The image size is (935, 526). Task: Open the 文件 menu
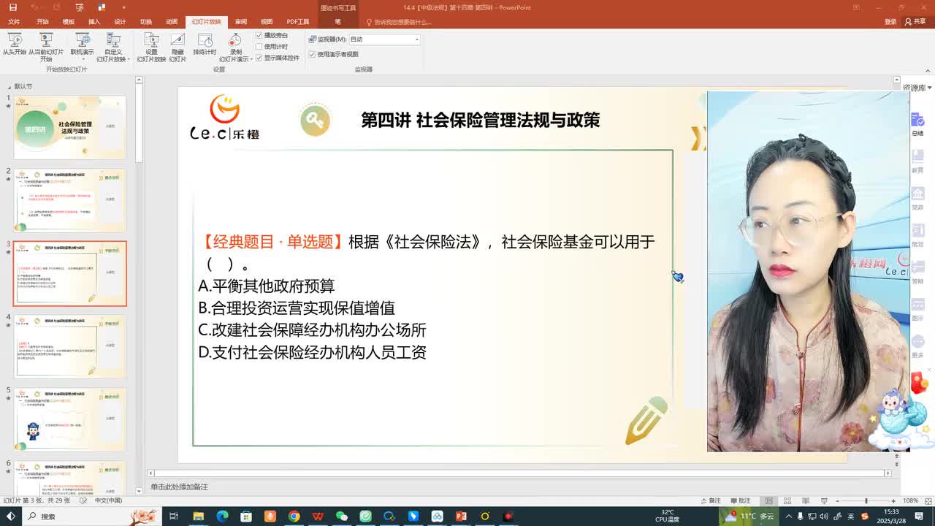tap(14, 22)
